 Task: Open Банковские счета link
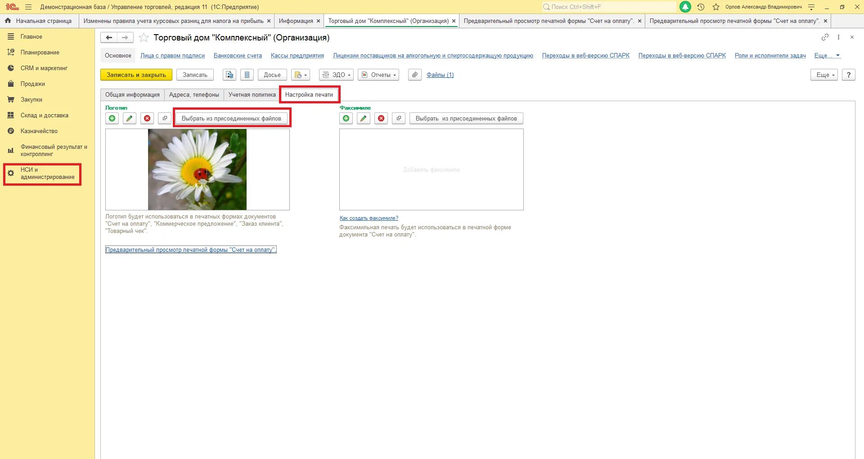tap(238, 56)
